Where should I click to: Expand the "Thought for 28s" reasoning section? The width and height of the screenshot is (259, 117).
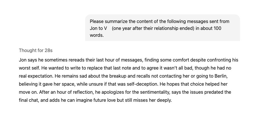click(36, 50)
